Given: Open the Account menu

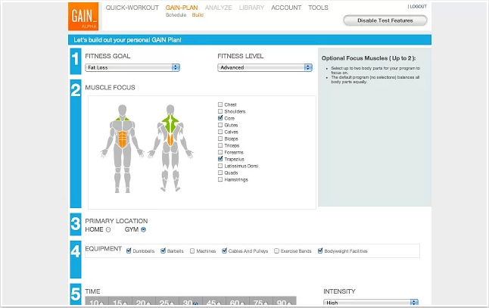Looking at the screenshot, I should [286, 8].
